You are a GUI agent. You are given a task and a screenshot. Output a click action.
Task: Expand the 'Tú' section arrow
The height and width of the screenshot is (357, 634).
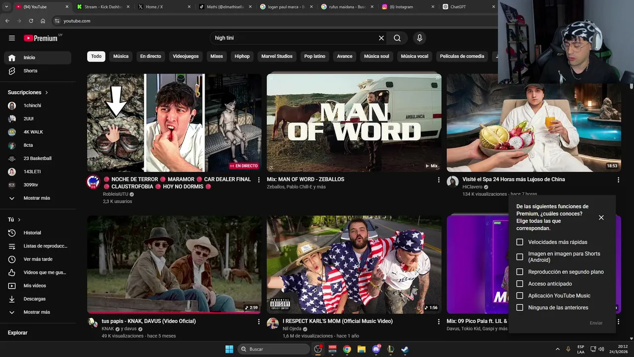coord(19,220)
